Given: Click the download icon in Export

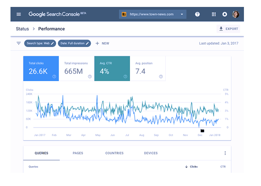Looking at the screenshot, I should (x=221, y=29).
